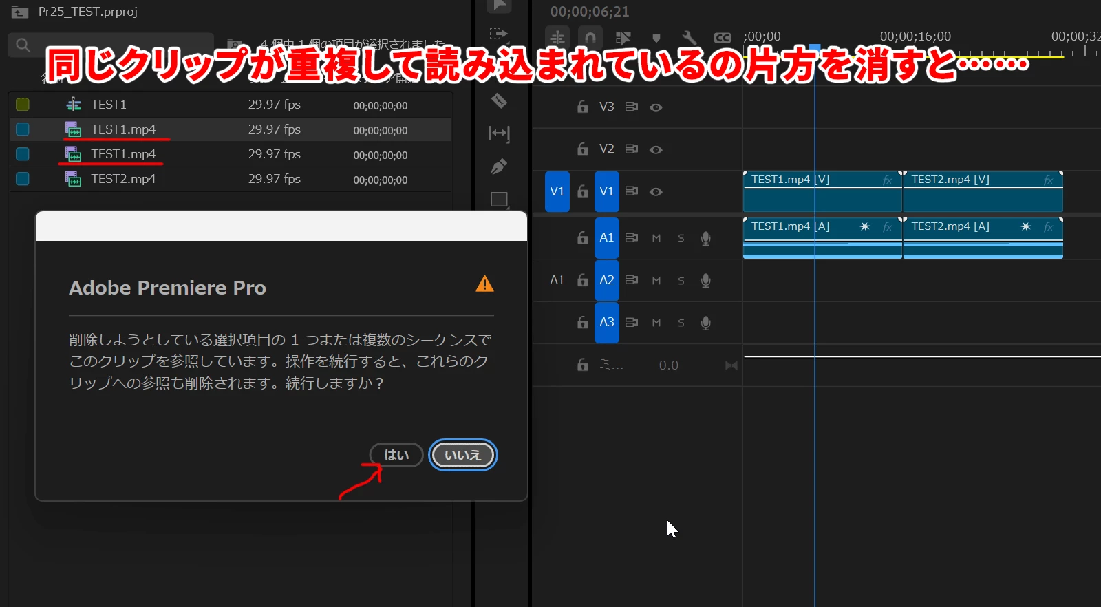Toggle lock on the Mix track

click(583, 365)
